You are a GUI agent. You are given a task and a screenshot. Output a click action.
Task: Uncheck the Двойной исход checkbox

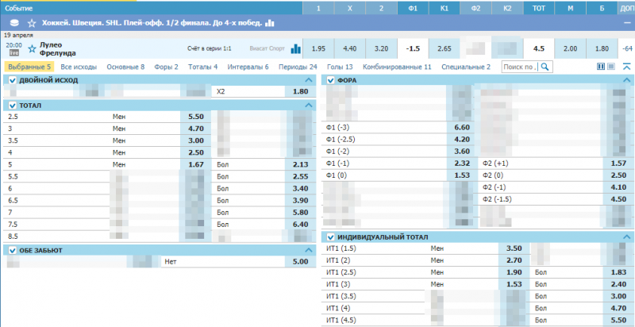click(13, 80)
